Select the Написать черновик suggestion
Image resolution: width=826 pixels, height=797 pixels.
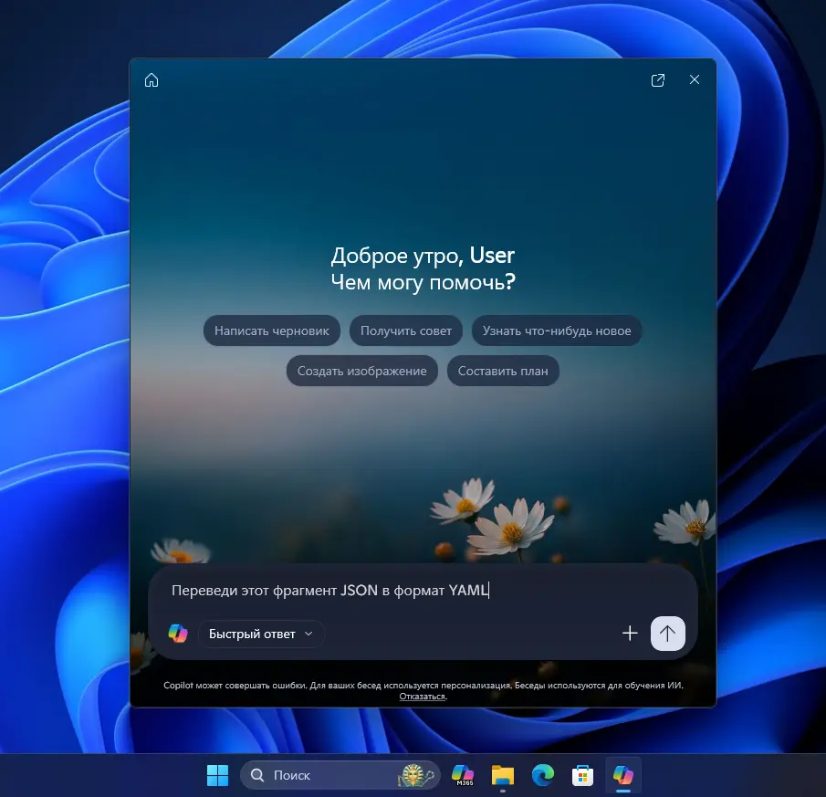272,331
